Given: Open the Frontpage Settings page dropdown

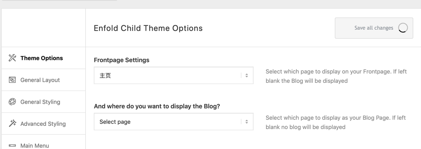Looking at the screenshot, I should tap(173, 76).
